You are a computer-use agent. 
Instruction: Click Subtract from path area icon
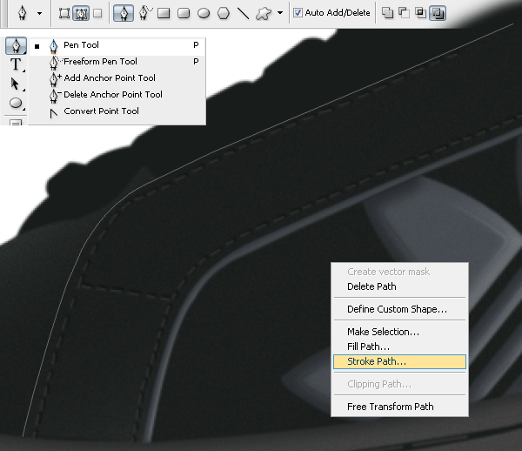pos(404,13)
